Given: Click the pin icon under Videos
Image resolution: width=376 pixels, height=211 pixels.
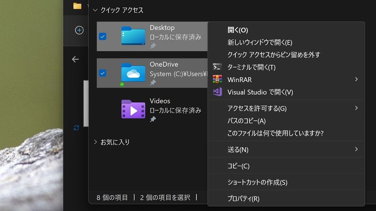Looking at the screenshot, I should coord(153,119).
